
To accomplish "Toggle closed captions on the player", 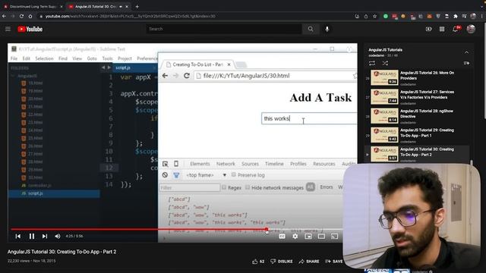I will click(282, 236).
